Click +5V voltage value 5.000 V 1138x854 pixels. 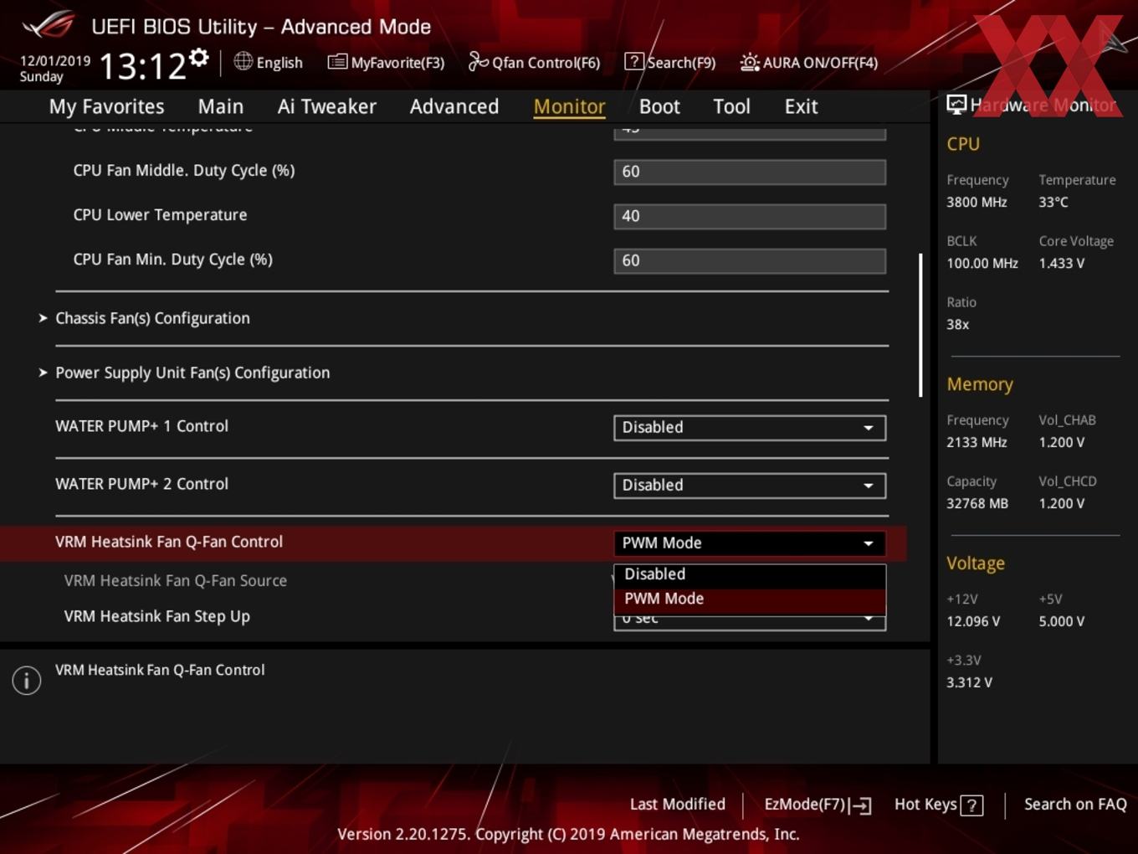[1061, 621]
